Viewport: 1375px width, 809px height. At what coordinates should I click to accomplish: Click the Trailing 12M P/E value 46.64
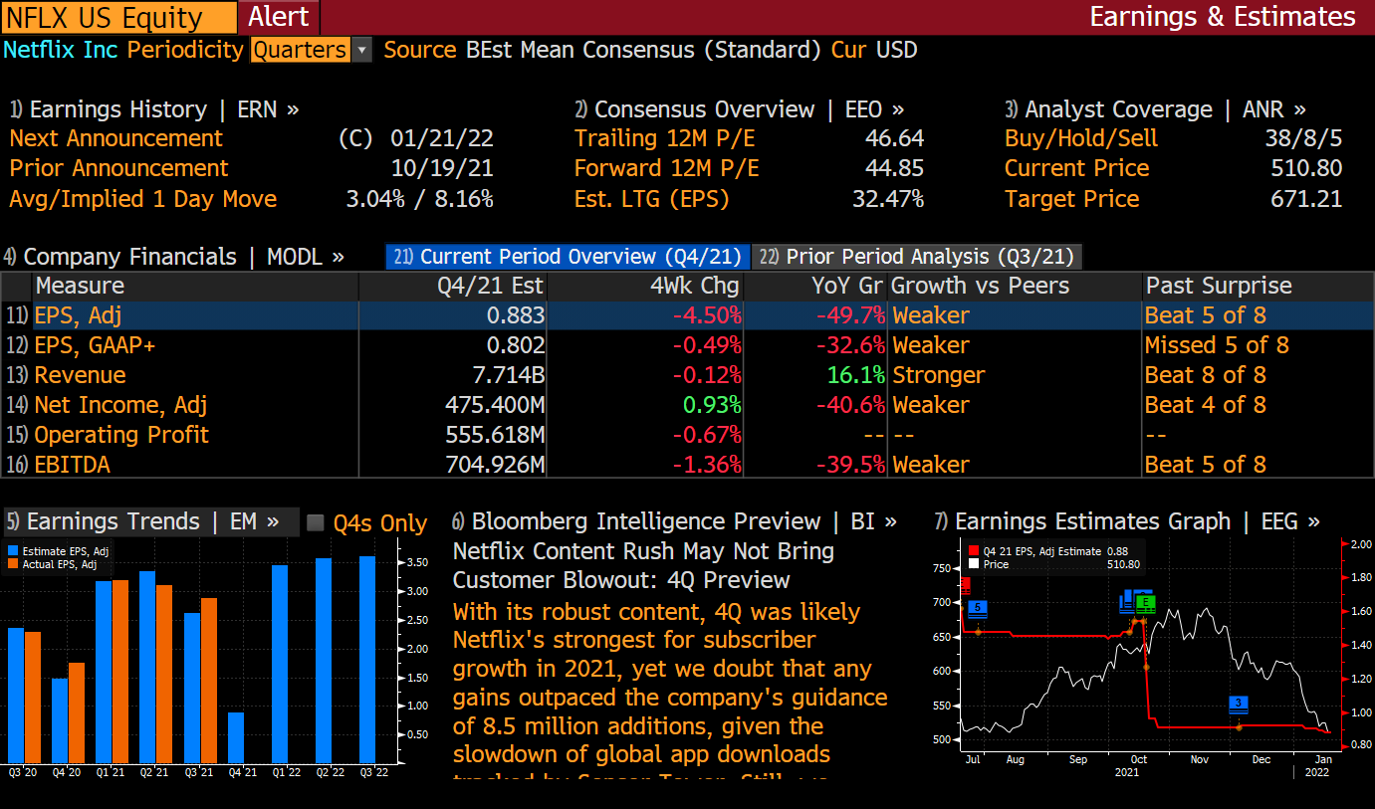894,139
